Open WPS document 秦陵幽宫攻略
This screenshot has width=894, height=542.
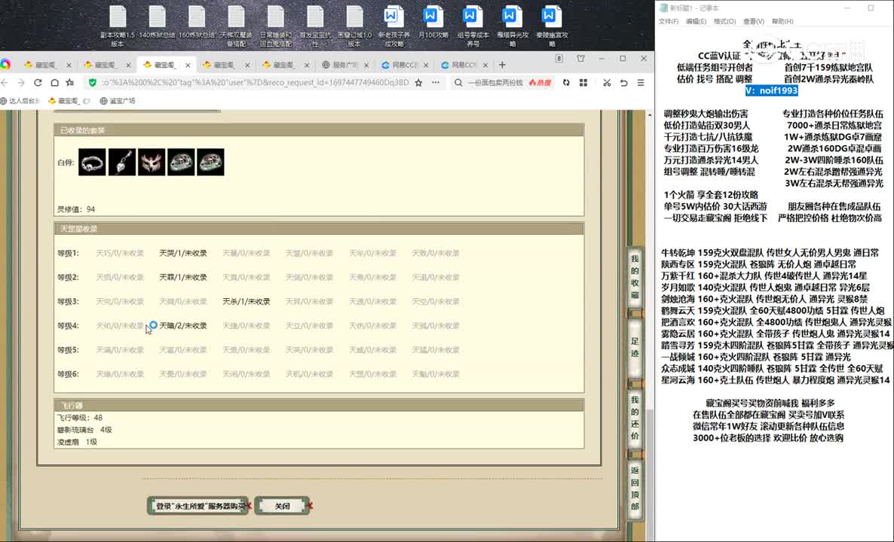point(551,26)
